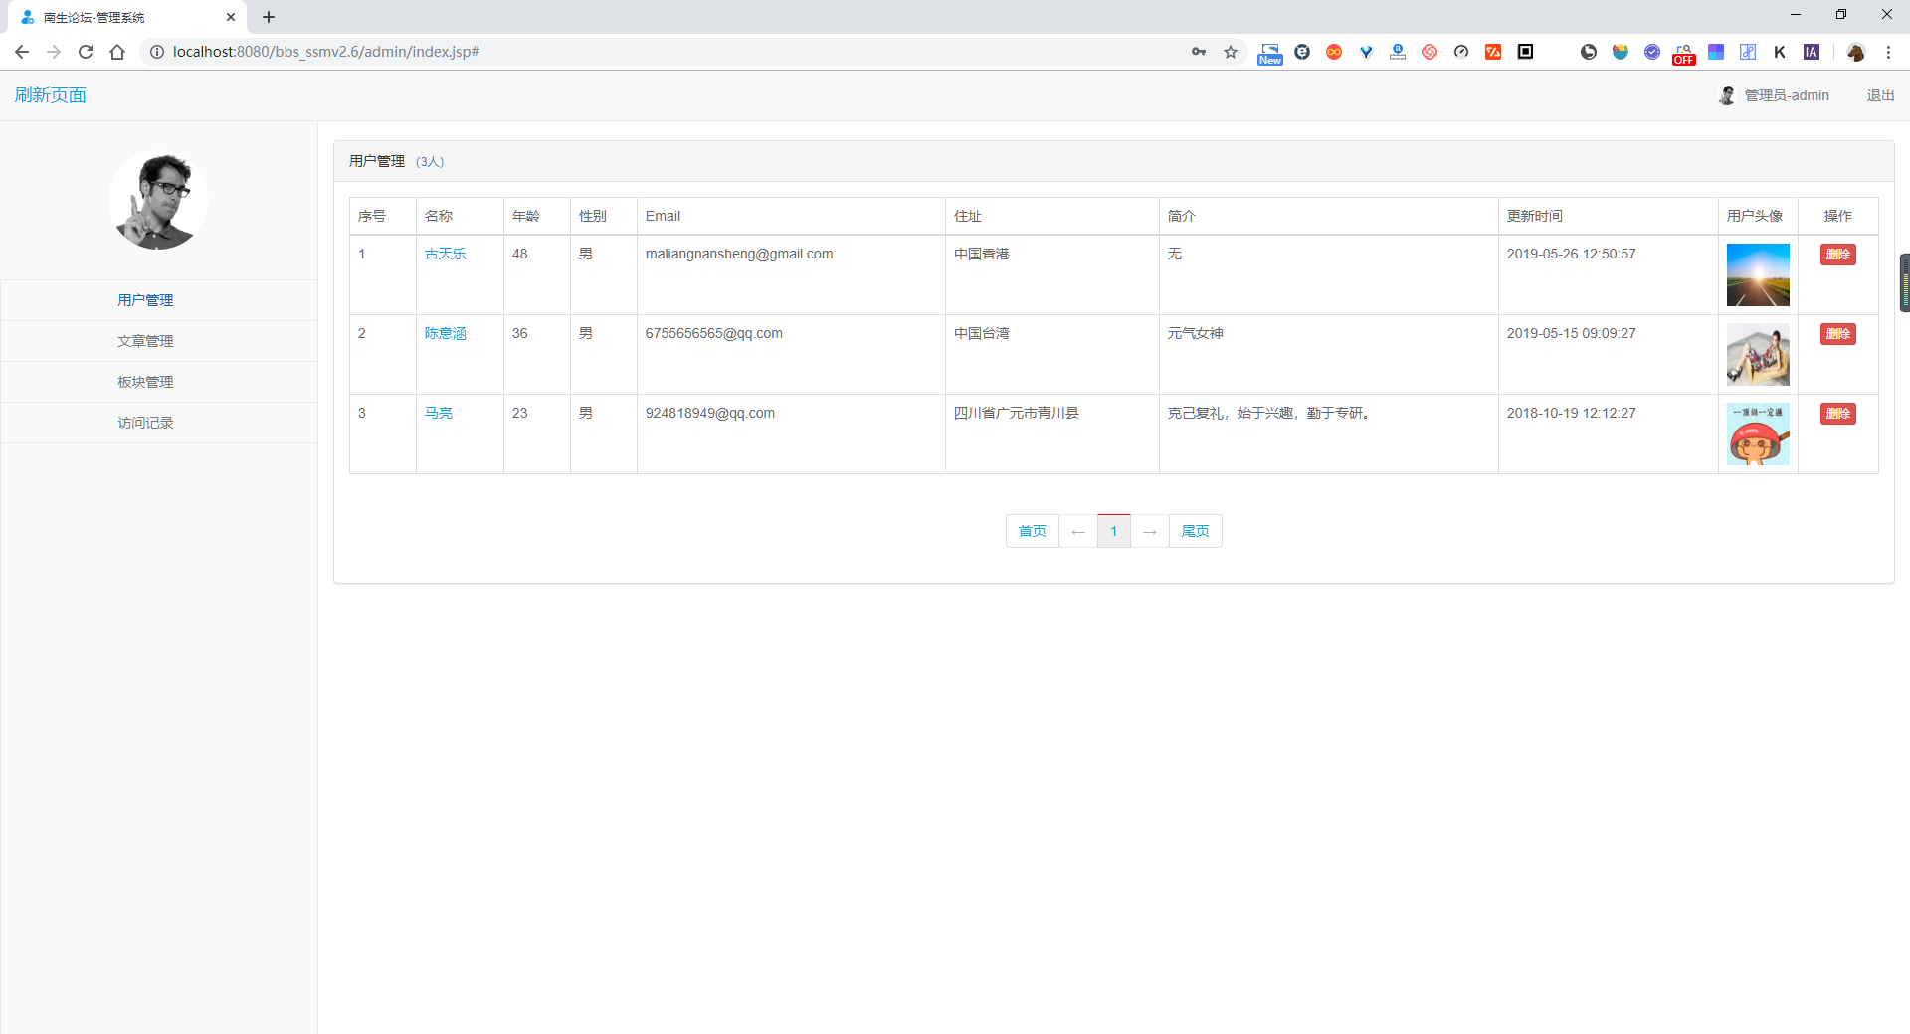Open the blue-purple squares extension icon

click(1716, 52)
